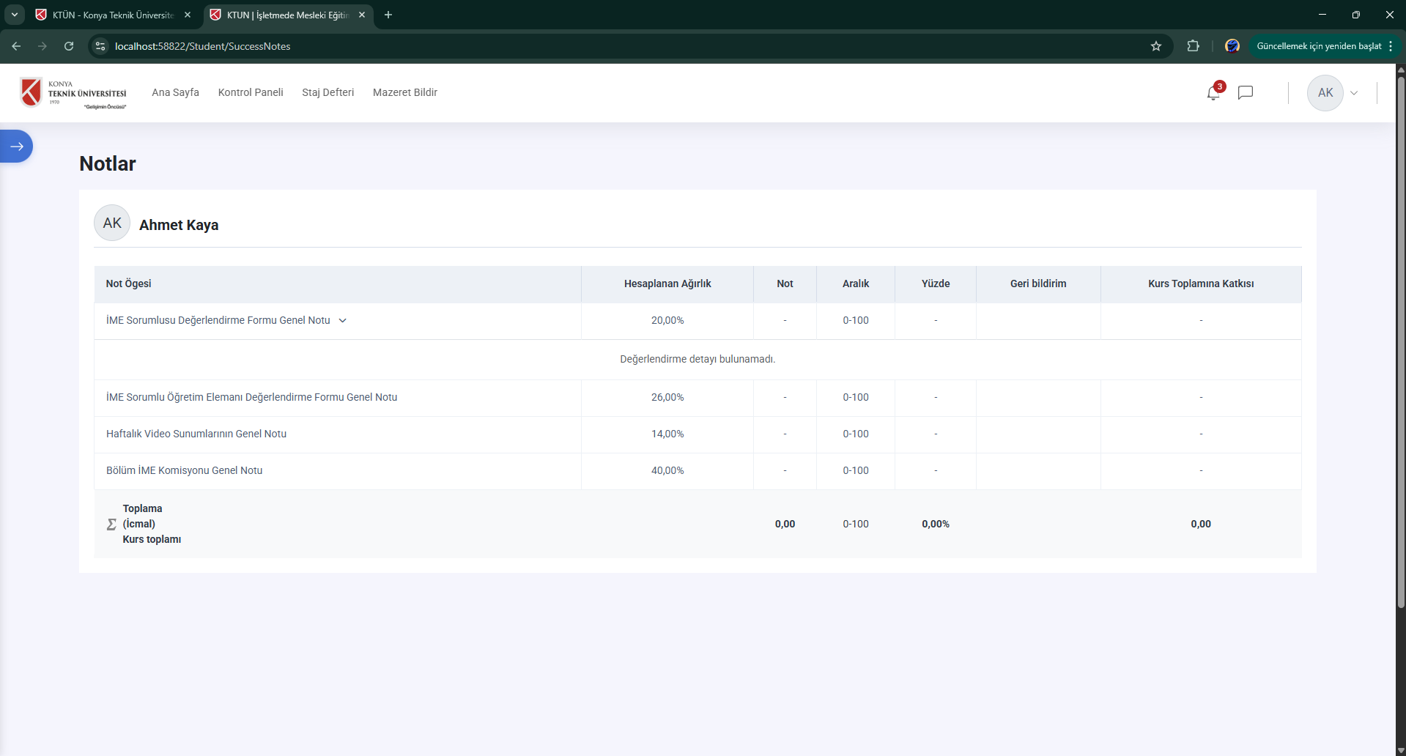1406x756 pixels.
Task: Bookmark this page with the star icon
Action: (1156, 46)
